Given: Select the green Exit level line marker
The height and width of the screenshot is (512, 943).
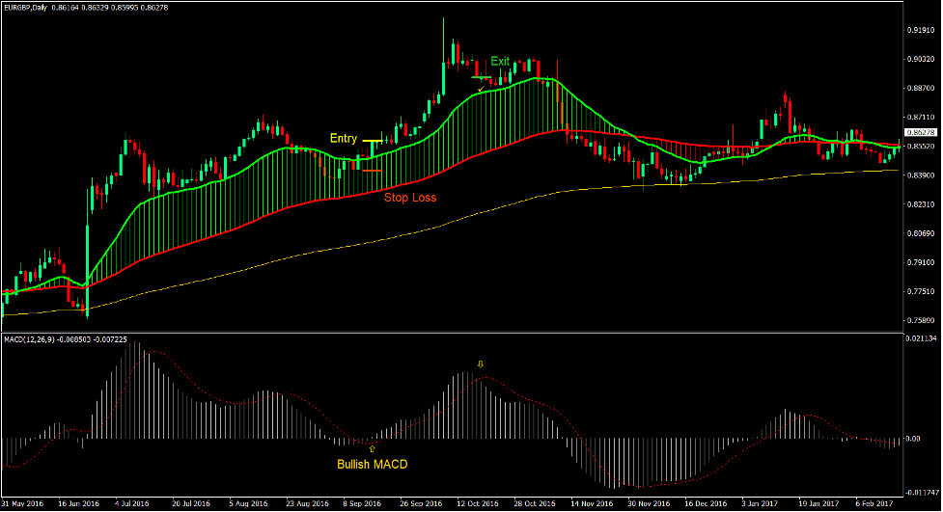Looking at the screenshot, I should (x=482, y=76).
